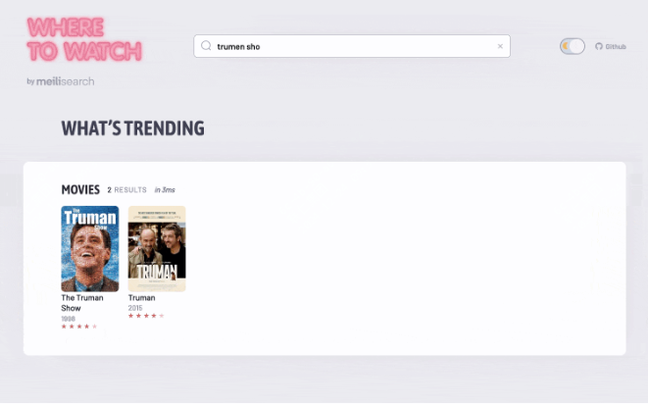This screenshot has width=648, height=404.
Task: Open The Truman Show poster
Action: coord(90,248)
